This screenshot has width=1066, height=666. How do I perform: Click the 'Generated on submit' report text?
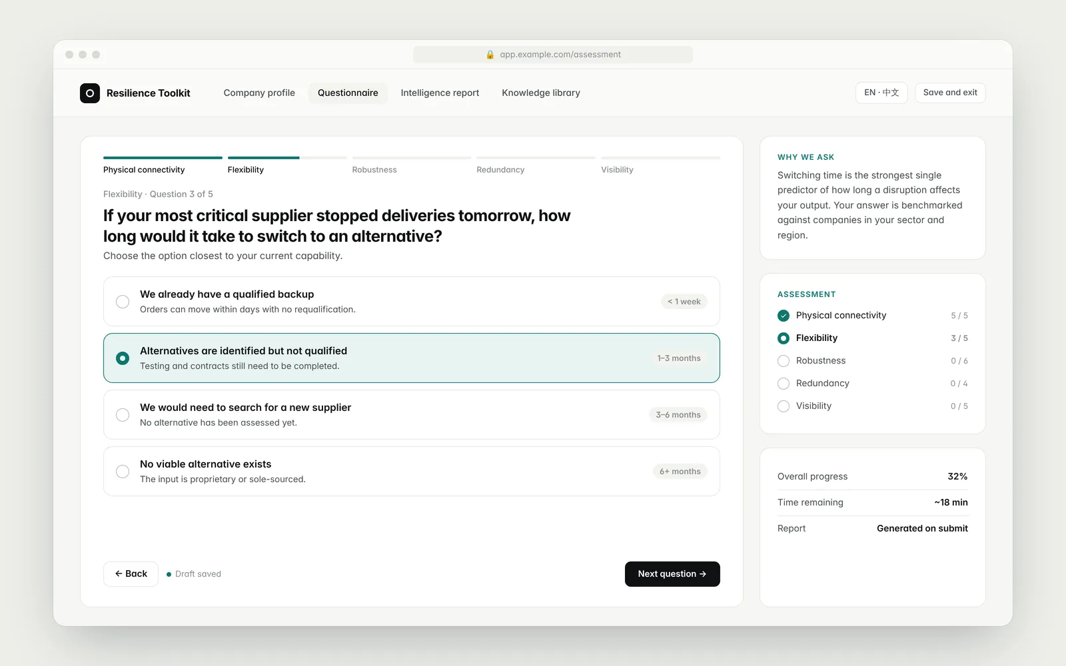click(x=922, y=528)
